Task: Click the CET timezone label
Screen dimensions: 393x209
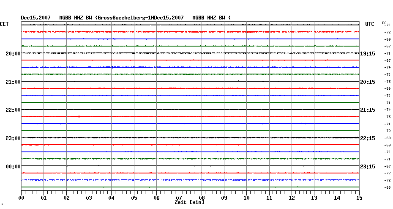Action: click(4, 24)
